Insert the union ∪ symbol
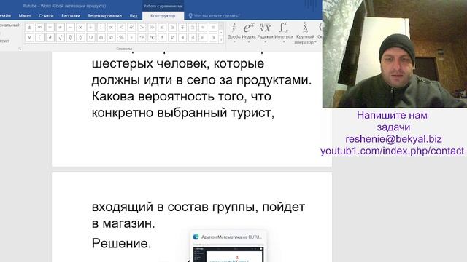This screenshot has height=262, width=467. pyautogui.click(x=90, y=38)
